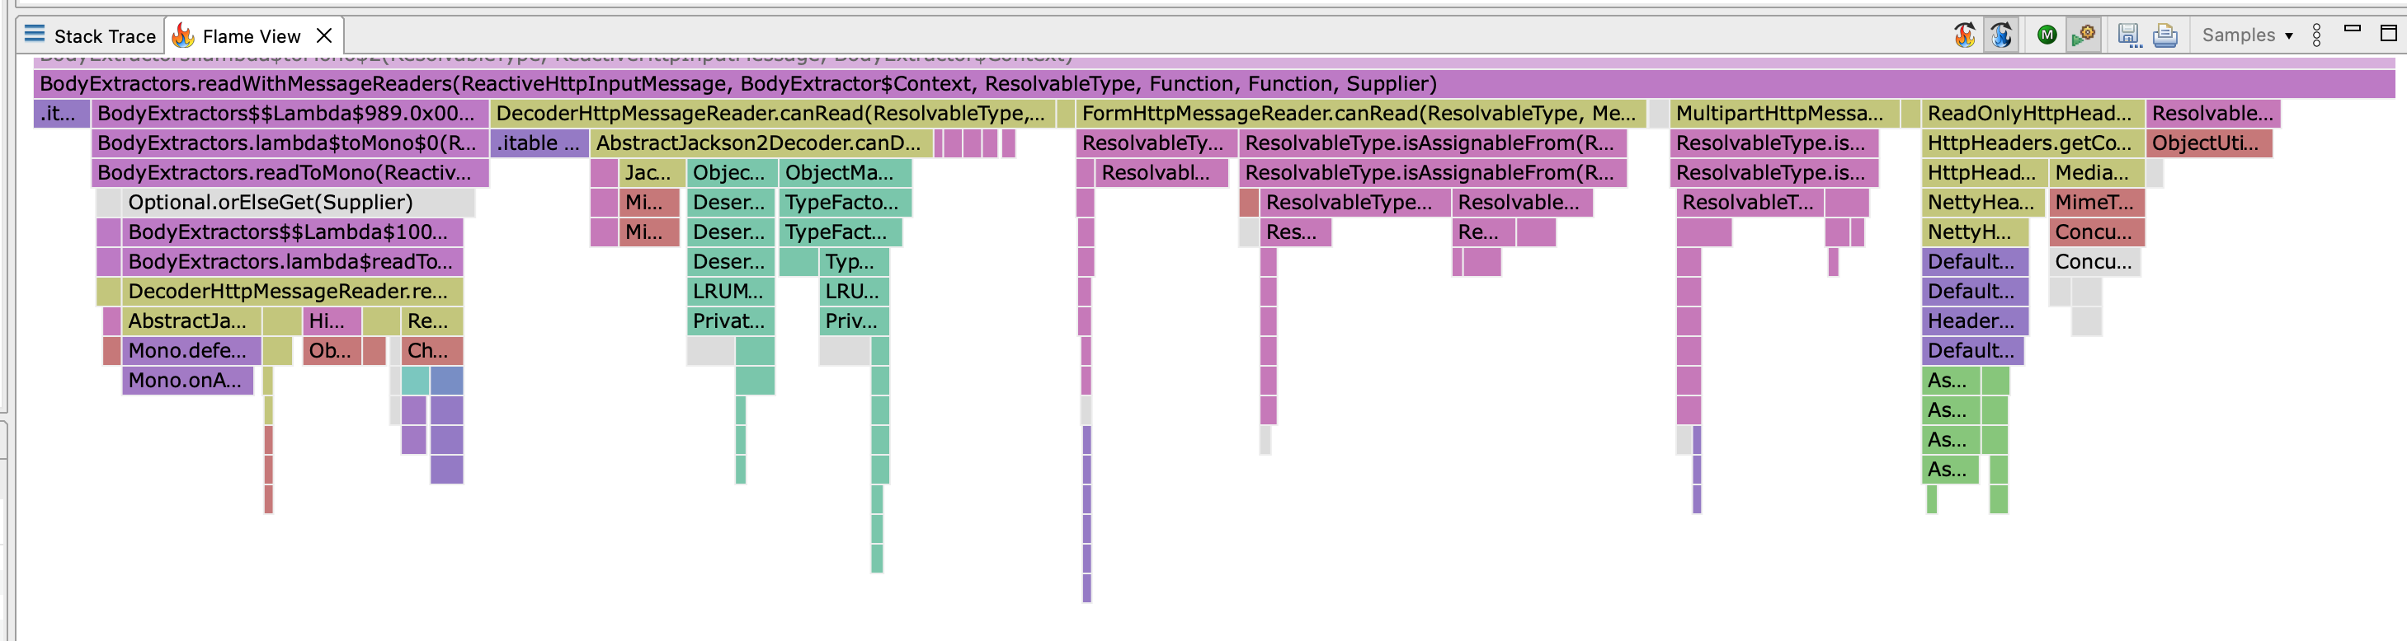Click the .it... purple frame
2407x641 pixels.
click(62, 114)
